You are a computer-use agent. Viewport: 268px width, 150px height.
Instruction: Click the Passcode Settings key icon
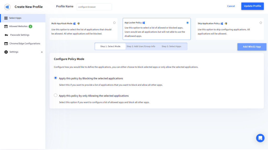6,35
